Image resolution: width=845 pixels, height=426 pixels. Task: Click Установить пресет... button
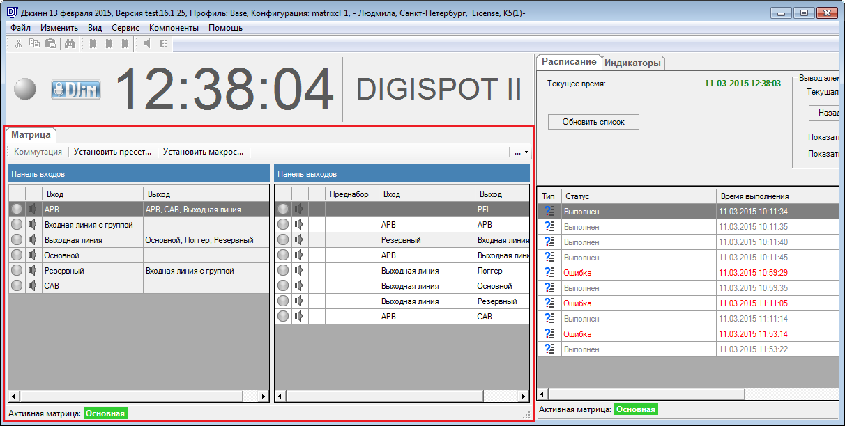point(113,152)
